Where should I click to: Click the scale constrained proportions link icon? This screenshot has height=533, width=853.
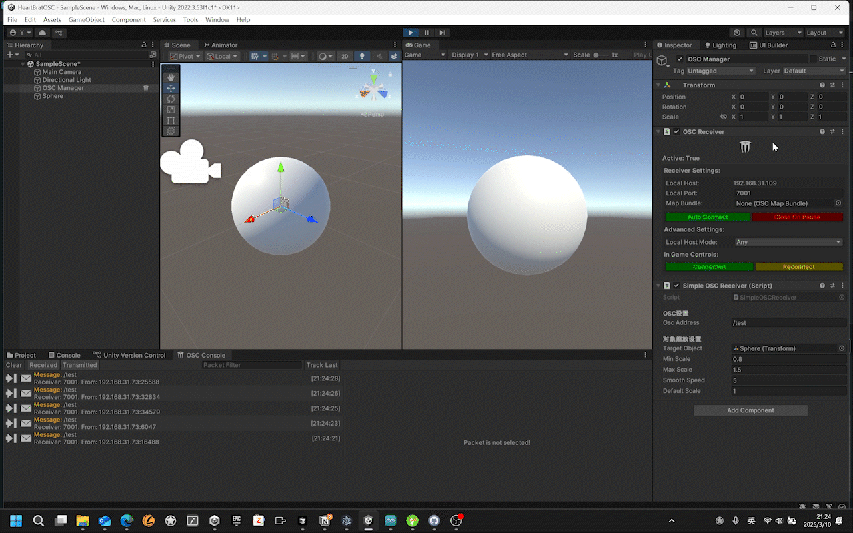(x=724, y=117)
